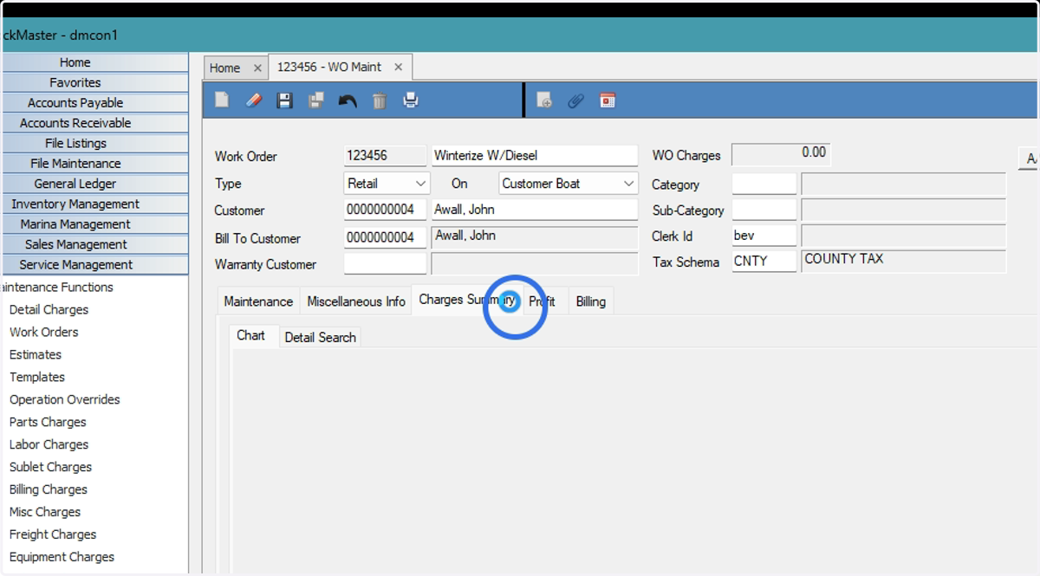
Task: Open the Billing tab
Action: [x=591, y=301]
